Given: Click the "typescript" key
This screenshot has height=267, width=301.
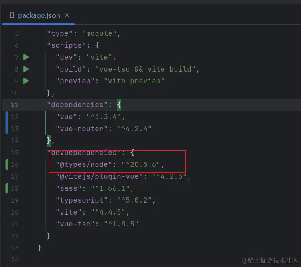Looking at the screenshot, I should point(82,200).
